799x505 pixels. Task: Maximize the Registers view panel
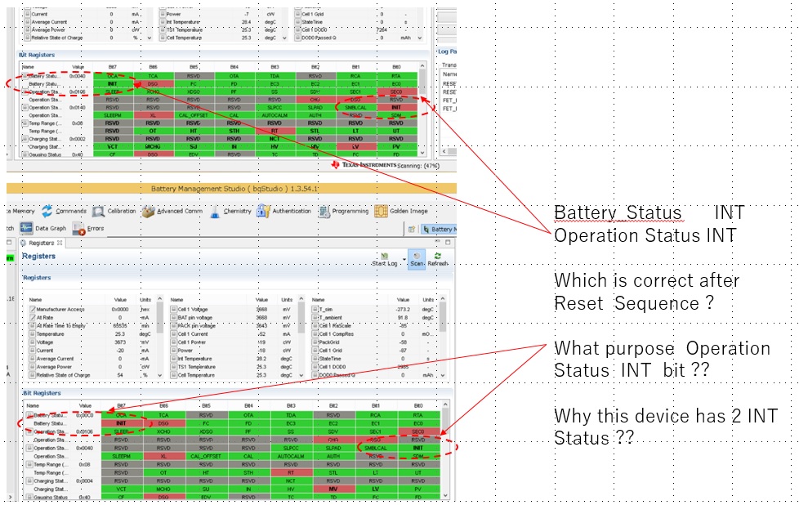[448, 243]
